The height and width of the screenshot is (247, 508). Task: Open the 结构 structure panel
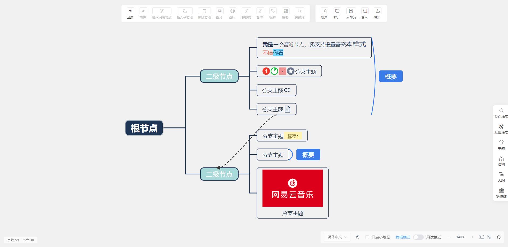click(501, 161)
